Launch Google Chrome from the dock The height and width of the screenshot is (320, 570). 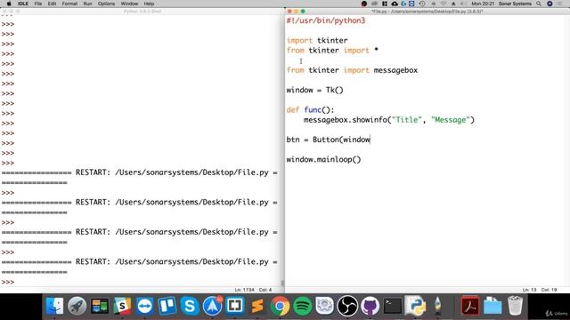pos(280,306)
